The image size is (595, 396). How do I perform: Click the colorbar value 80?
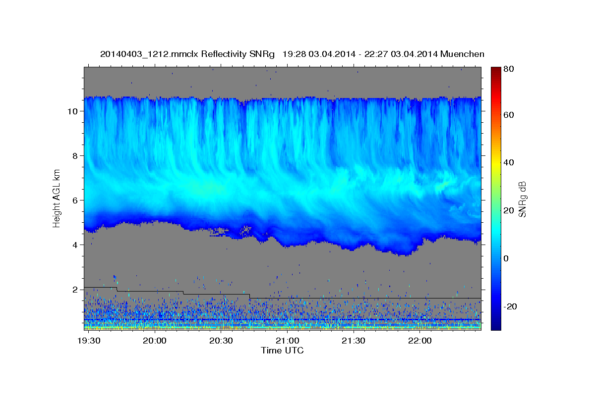point(508,69)
